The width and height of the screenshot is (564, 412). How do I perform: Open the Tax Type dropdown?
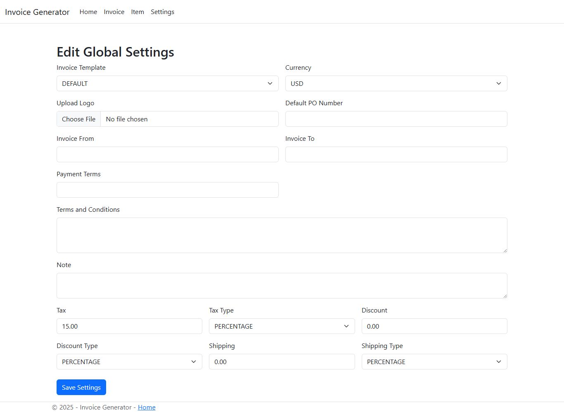tap(282, 326)
